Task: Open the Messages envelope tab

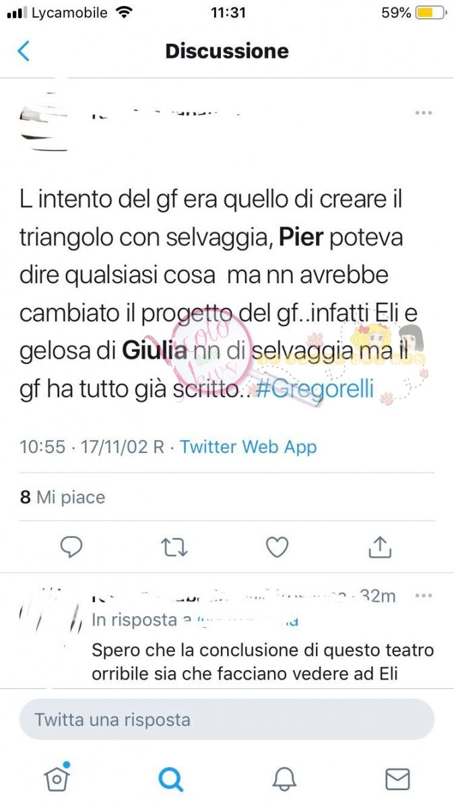Action: tap(397, 779)
